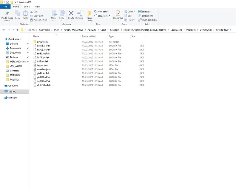The width and height of the screenshot is (236, 189).
Task: Click the History icon
Action: click(x=126, y=20)
